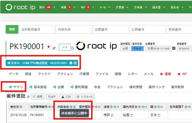Viewport: 192px width, 123px height.
Task: Click the share icon in the 内部名称 column header
Action: tap(74, 107)
